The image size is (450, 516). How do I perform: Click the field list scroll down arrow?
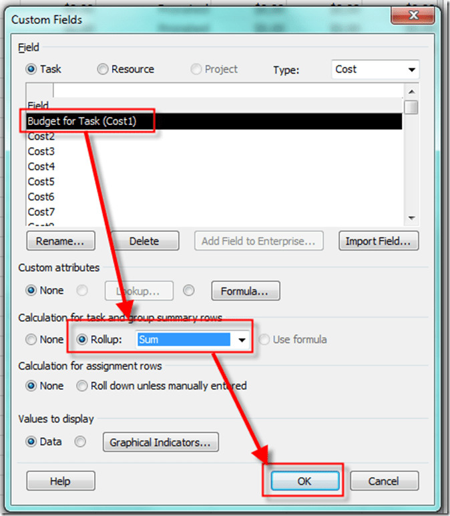tap(412, 218)
